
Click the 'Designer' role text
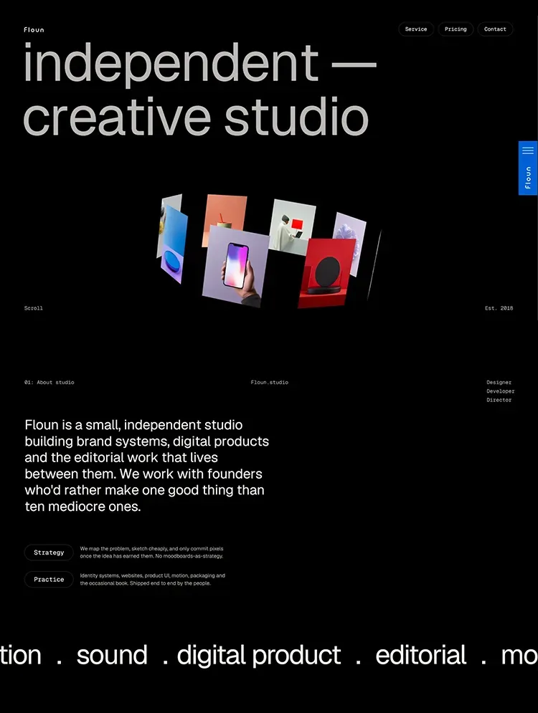pyautogui.click(x=499, y=383)
